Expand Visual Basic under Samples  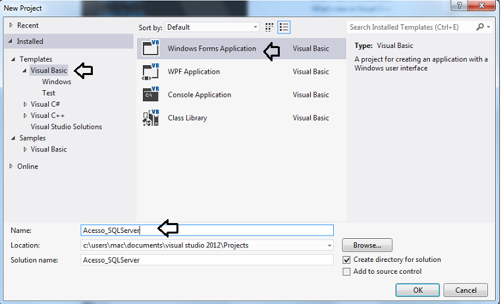[25, 149]
